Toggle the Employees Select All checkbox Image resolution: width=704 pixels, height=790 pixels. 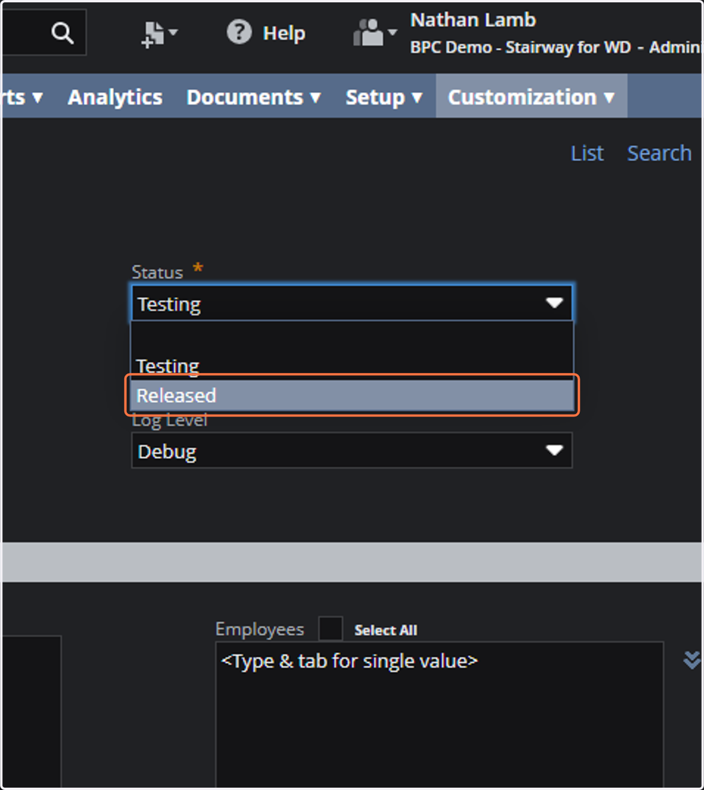coord(330,629)
